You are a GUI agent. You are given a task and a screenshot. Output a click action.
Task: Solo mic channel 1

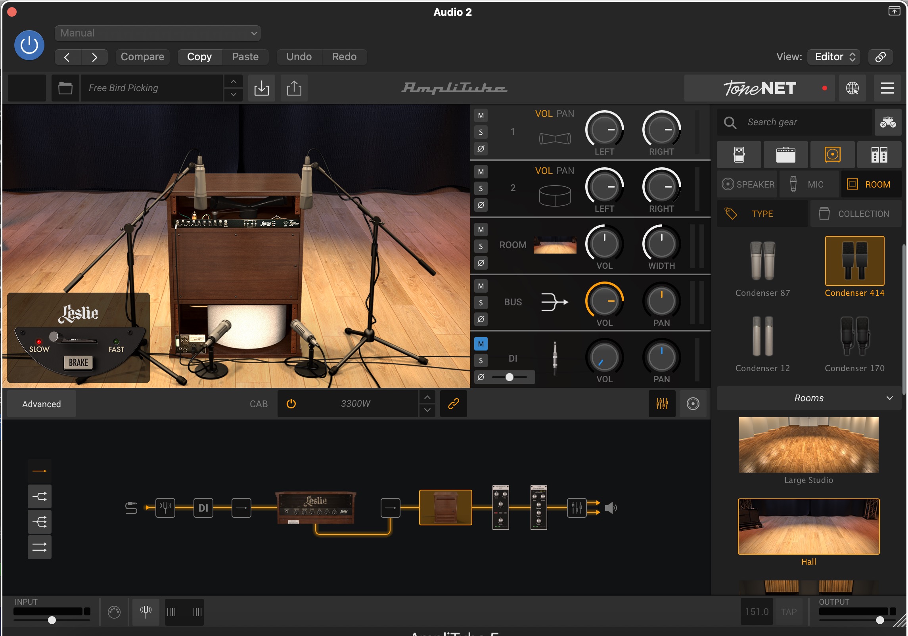click(x=481, y=132)
